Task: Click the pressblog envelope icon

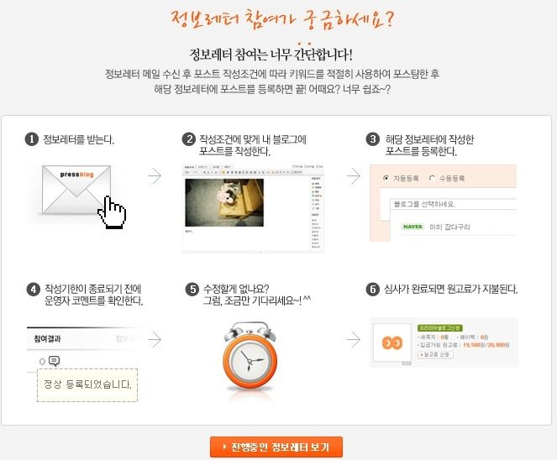Action: pyautogui.click(x=76, y=190)
